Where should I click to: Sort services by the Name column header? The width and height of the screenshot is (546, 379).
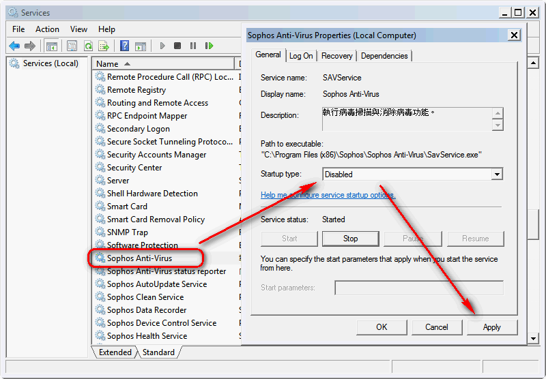(164, 64)
